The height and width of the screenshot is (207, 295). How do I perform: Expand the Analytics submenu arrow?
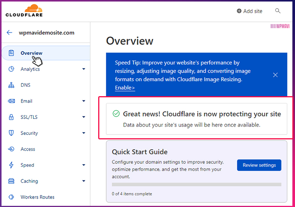point(84,69)
